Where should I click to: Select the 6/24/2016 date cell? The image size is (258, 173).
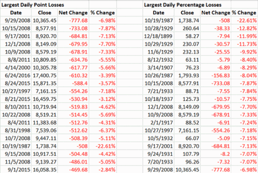coord(16,76)
